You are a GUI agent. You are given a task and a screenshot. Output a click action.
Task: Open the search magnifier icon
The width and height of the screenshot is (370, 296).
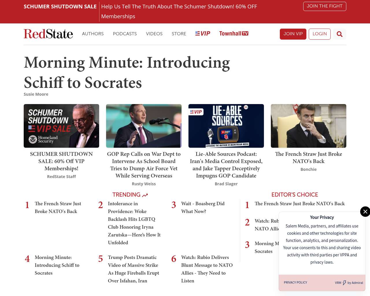[x=340, y=34]
